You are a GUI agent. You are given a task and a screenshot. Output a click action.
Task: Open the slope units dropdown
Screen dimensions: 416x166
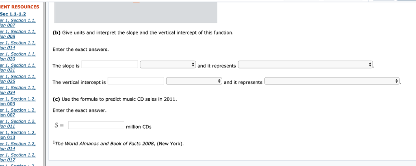point(168,65)
